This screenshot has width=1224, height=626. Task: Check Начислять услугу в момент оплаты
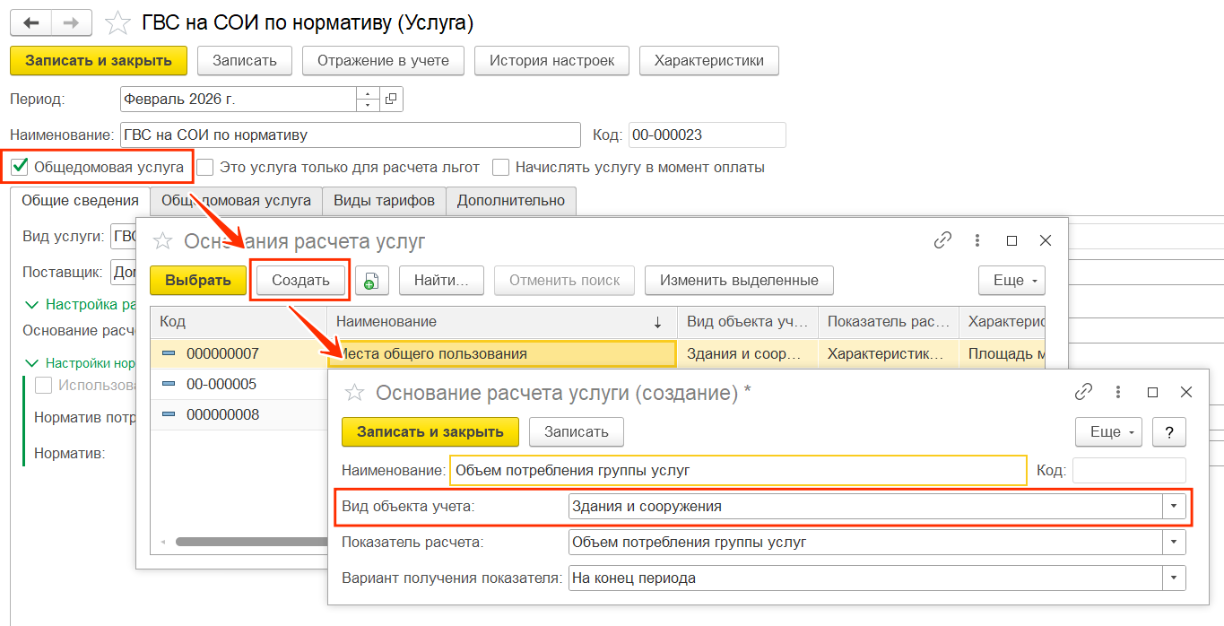tap(501, 167)
